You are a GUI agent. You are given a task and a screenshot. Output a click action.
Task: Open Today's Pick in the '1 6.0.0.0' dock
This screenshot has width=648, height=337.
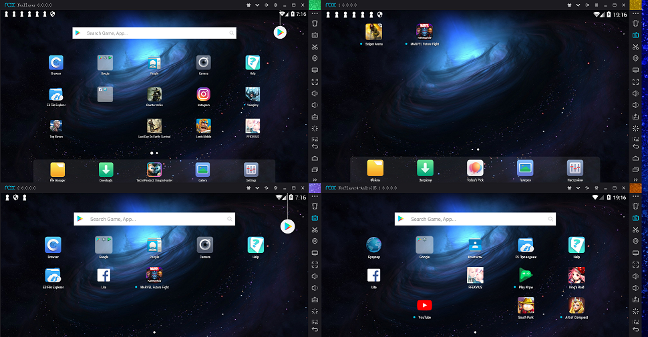(x=475, y=168)
